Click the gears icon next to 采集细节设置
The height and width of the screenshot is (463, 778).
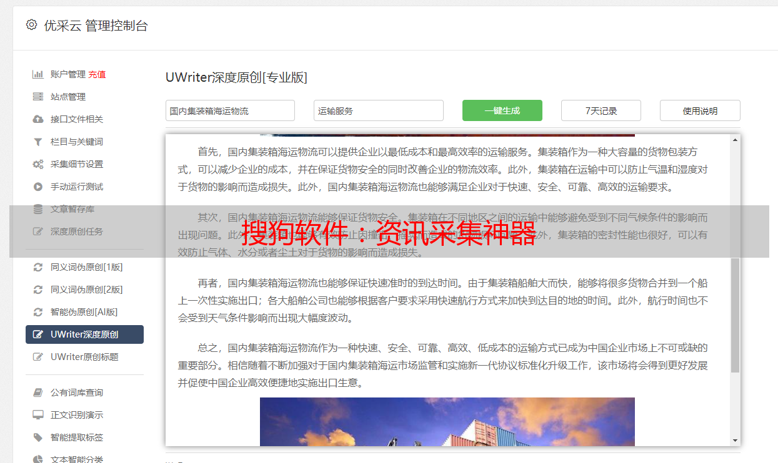click(x=38, y=164)
